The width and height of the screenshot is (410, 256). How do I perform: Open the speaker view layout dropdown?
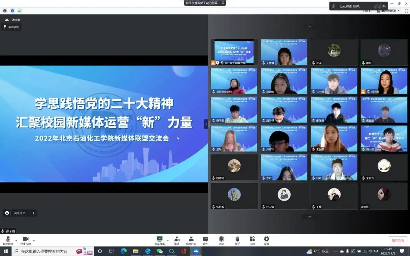[388, 11]
